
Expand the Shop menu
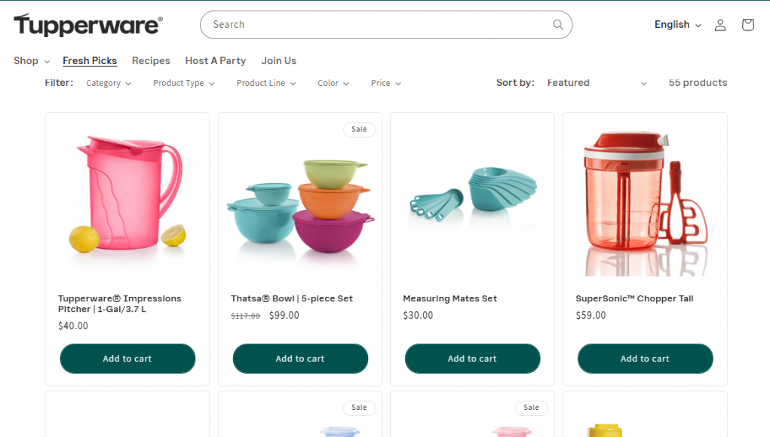pos(32,61)
